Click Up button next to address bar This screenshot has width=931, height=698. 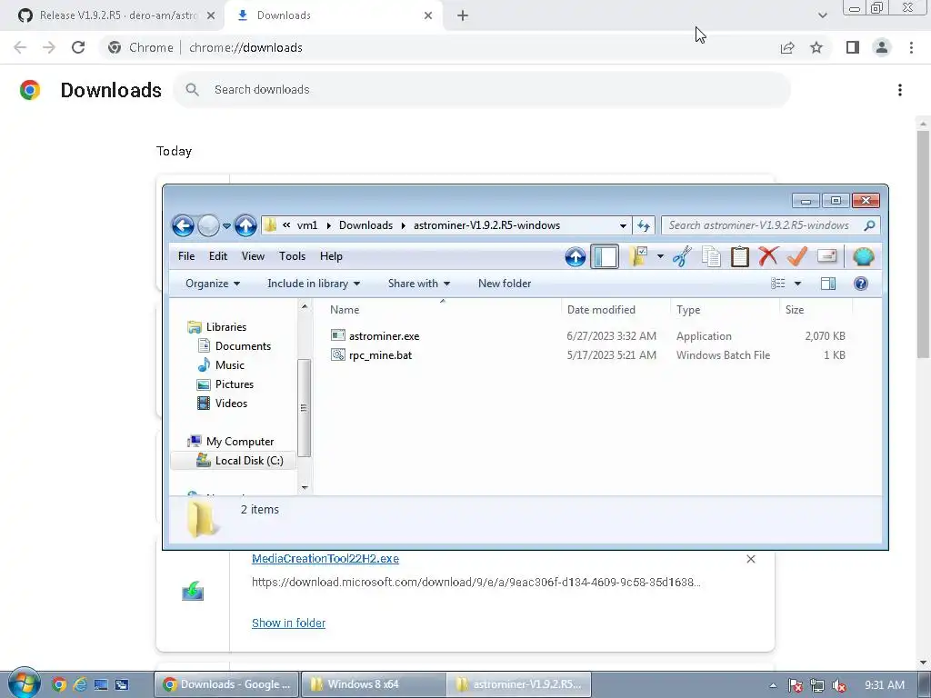pyautogui.click(x=245, y=225)
